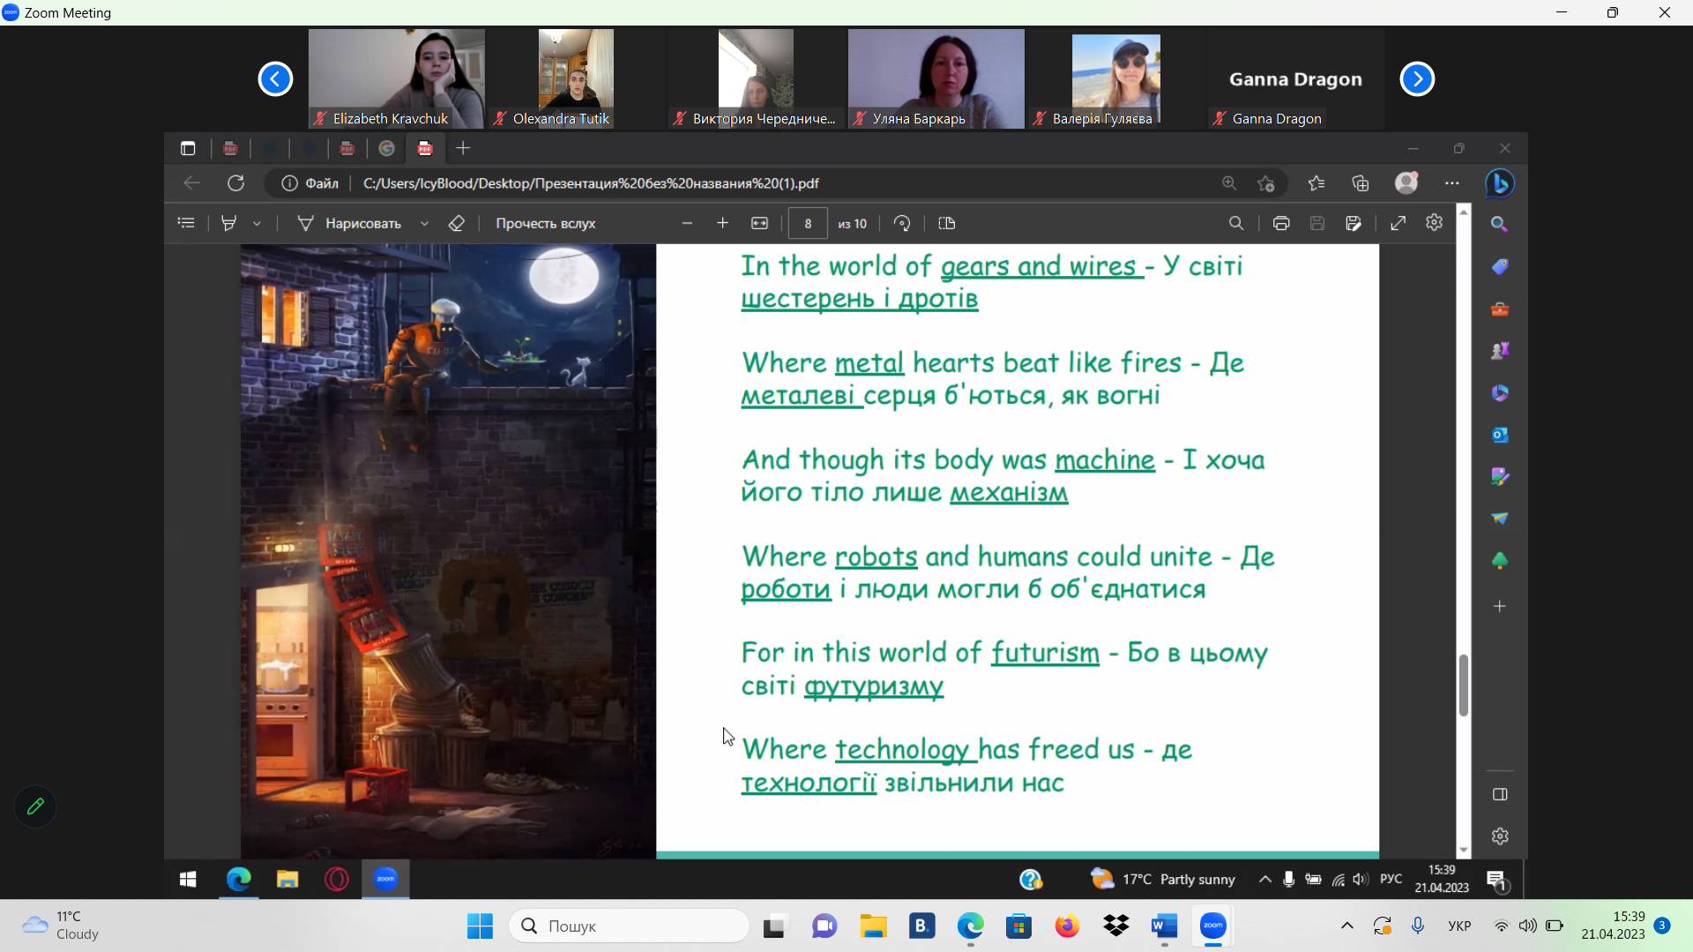Open tab actions menu in shared Edge

click(x=188, y=148)
